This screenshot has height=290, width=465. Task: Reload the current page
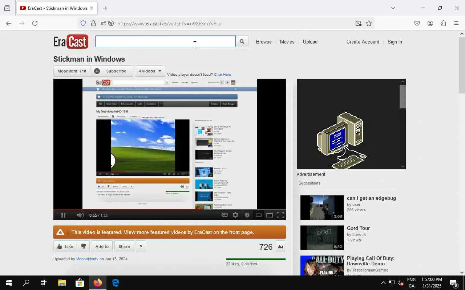point(35,23)
